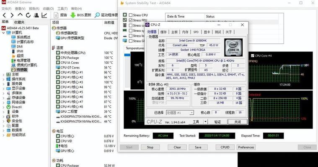Expand the 显示设备 tree node

(x=3, y=89)
